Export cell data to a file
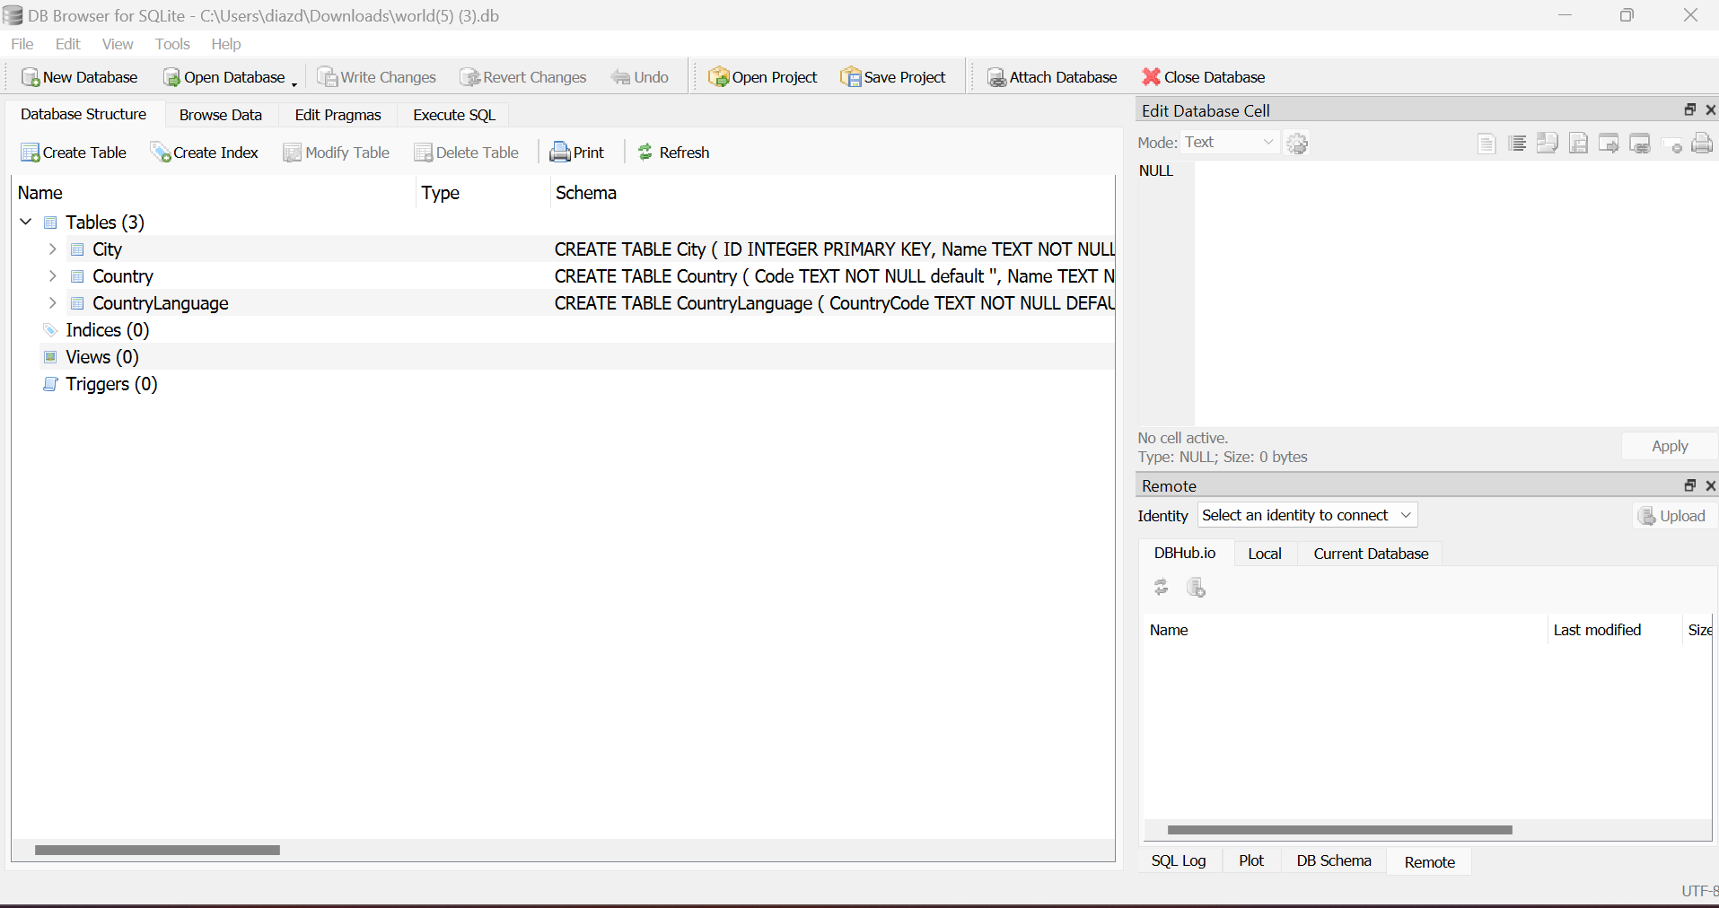The image size is (1719, 908). [x=1578, y=144]
